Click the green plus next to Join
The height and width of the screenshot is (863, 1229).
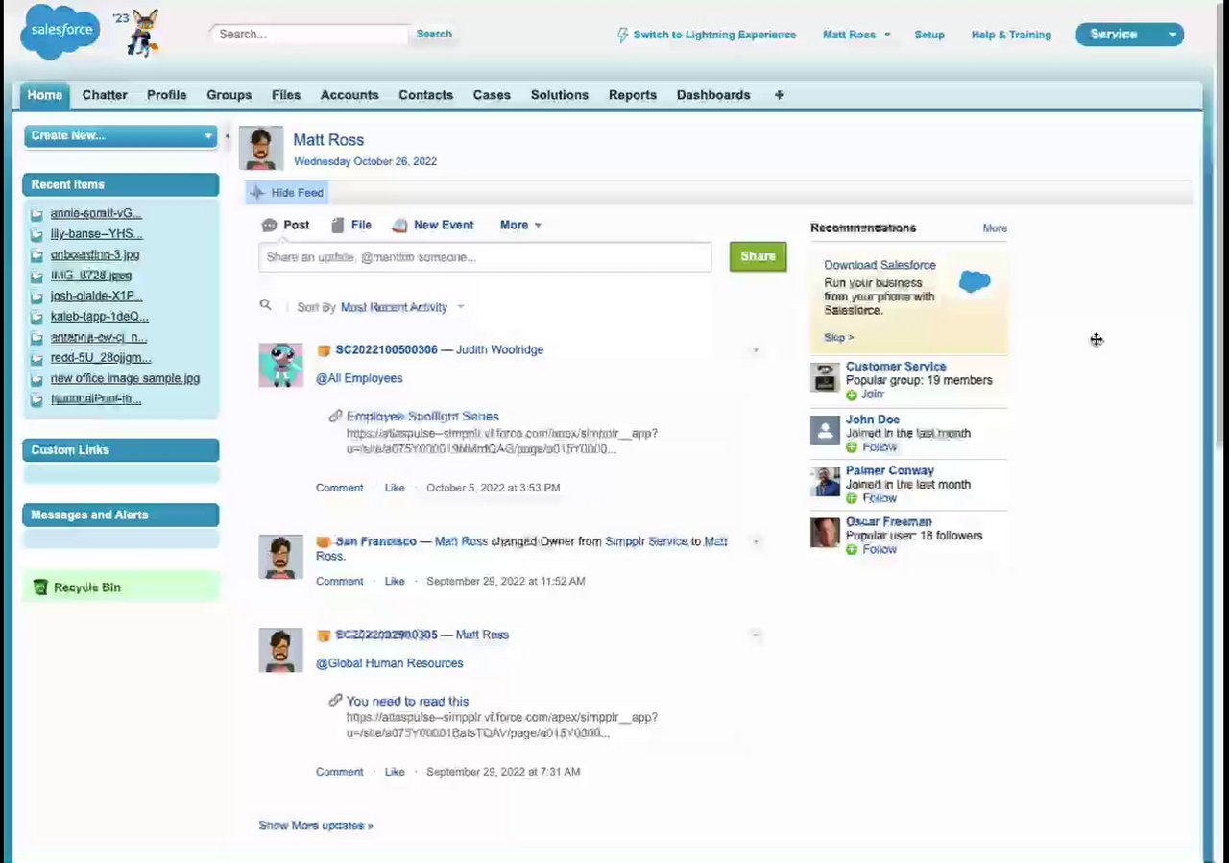[x=852, y=395]
